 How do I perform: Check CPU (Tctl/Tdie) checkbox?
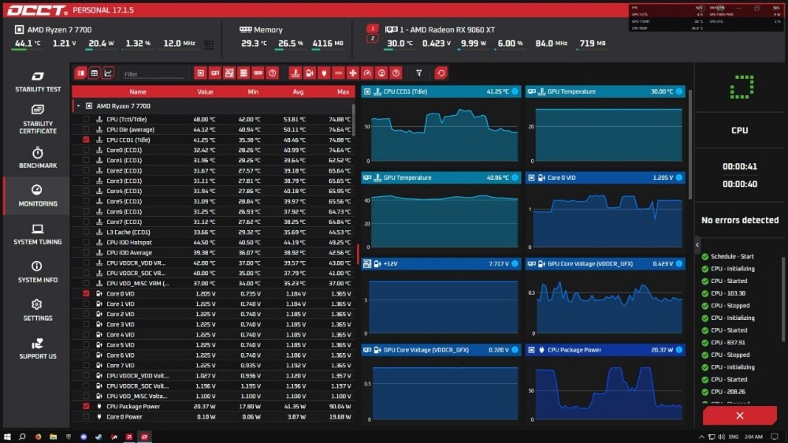coord(86,119)
